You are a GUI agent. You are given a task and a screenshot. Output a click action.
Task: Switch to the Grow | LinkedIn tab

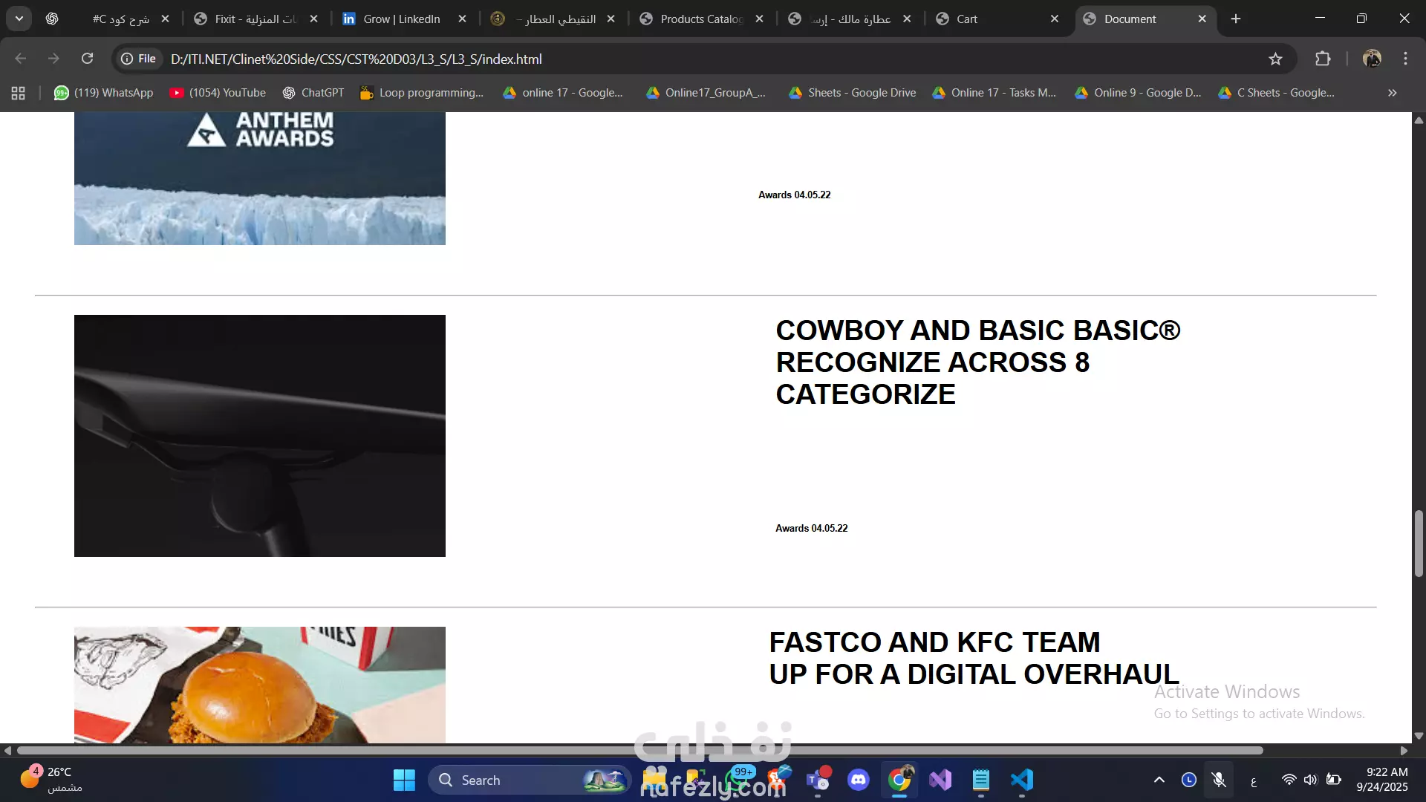401,19
